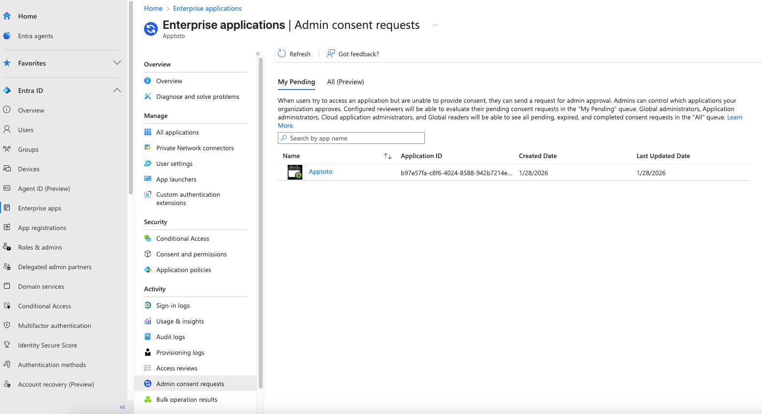The height and width of the screenshot is (414, 762).
Task: Open the Groups section
Action: point(28,149)
